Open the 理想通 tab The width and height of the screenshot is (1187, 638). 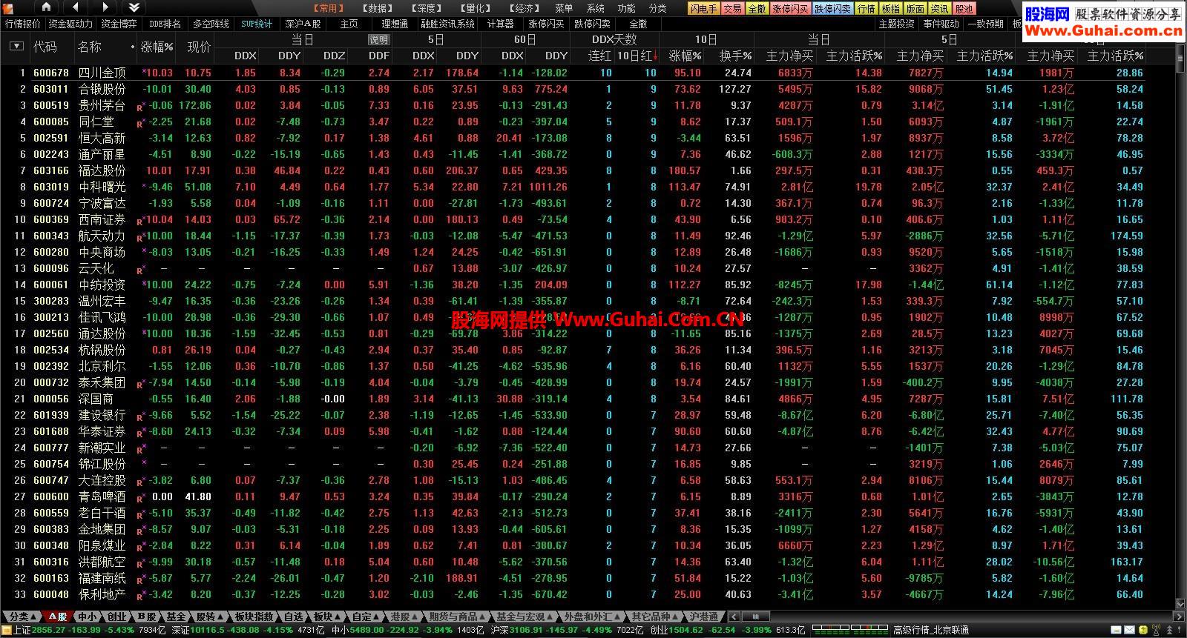(395, 24)
